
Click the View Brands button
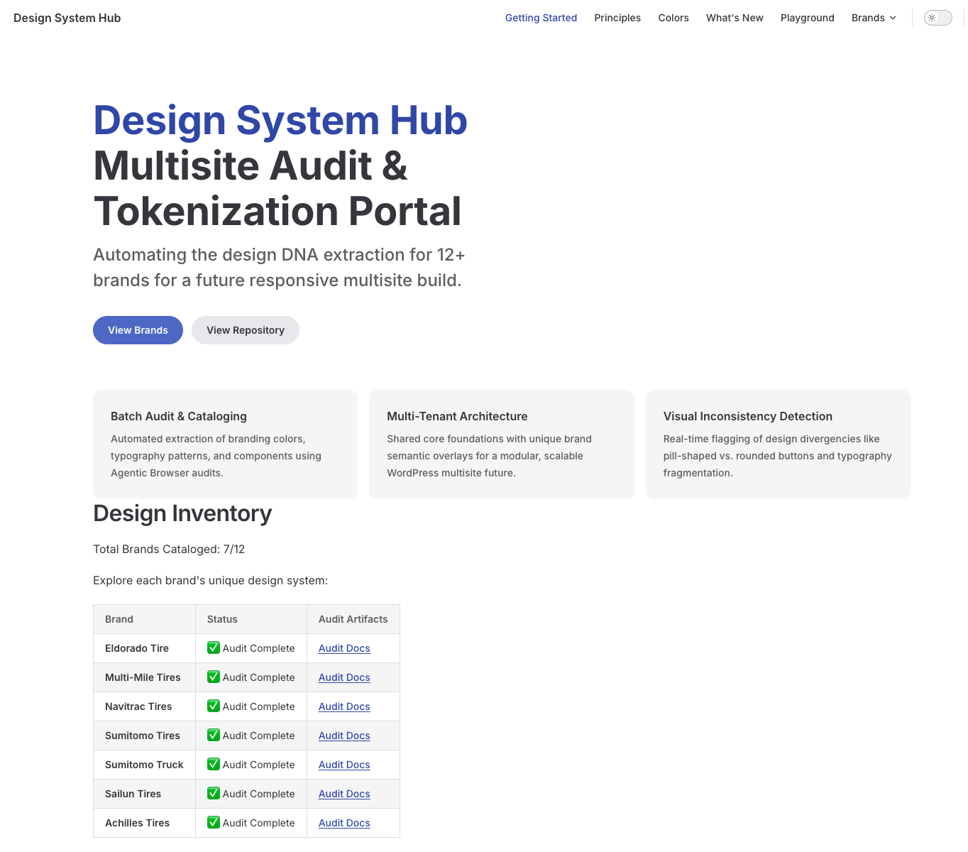point(138,330)
